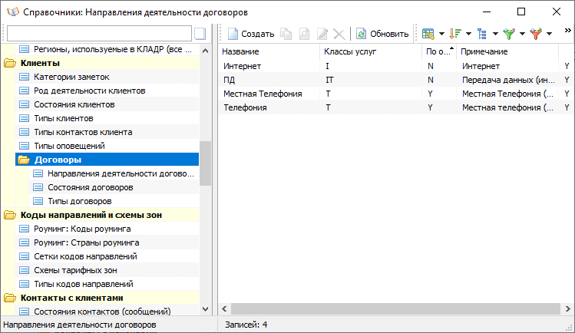Viewport: 575px width, 333px height.
Task: Select Сетки кодов направлений tree item
Action: pyautogui.click(x=85, y=256)
